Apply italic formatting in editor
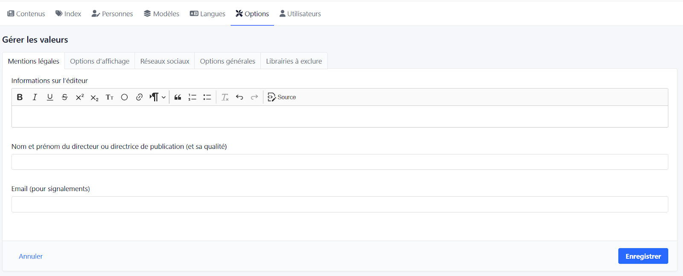Screen dimensions: 683x276 pos(35,97)
